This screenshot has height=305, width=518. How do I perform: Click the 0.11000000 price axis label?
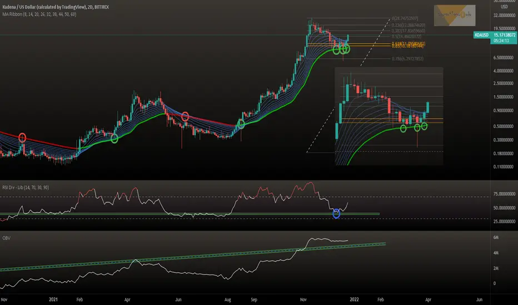(503, 166)
